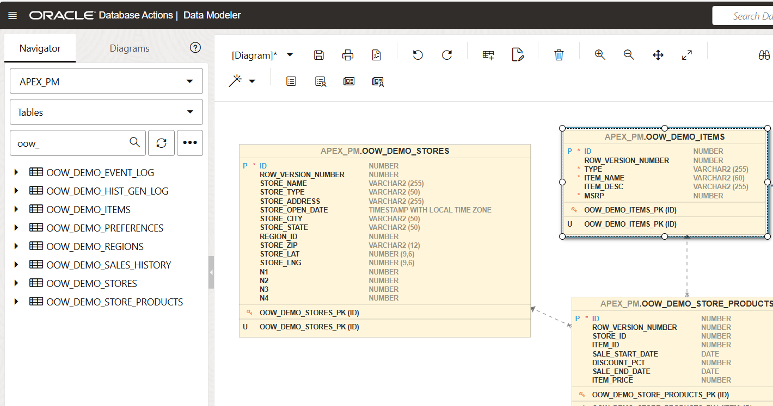Click REGION_ID column in STORES table
Image resolution: width=773 pixels, height=406 pixels.
pyautogui.click(x=278, y=236)
